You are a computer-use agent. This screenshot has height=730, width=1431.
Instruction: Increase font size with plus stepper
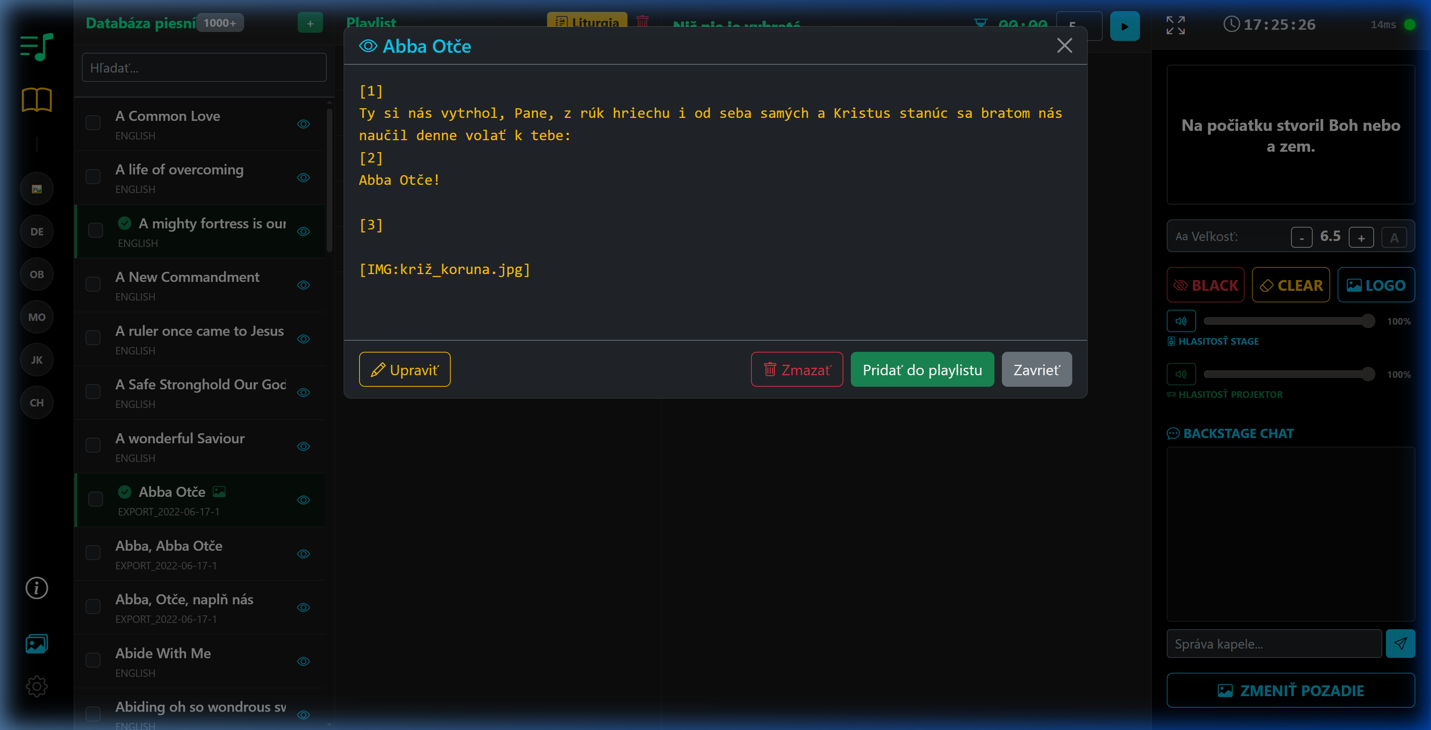[1361, 238]
